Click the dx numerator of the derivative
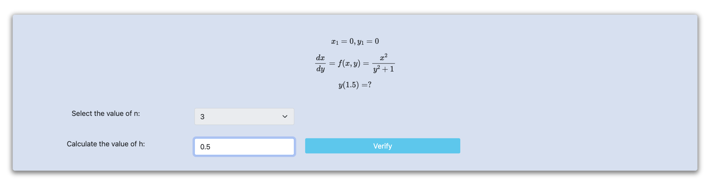Image resolution: width=712 pixels, height=179 pixels. click(320, 58)
